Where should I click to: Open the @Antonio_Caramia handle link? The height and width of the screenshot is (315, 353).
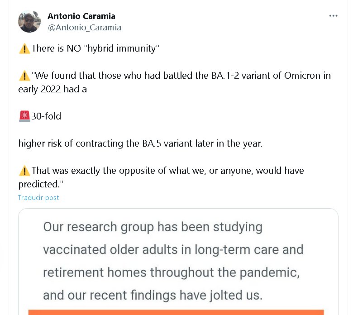coord(84,27)
